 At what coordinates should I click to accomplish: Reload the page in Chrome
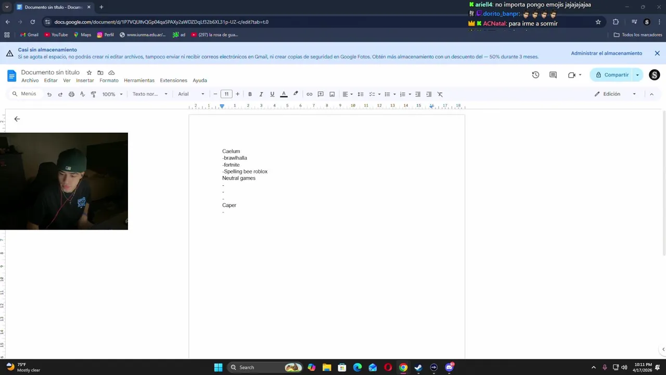pyautogui.click(x=32, y=22)
